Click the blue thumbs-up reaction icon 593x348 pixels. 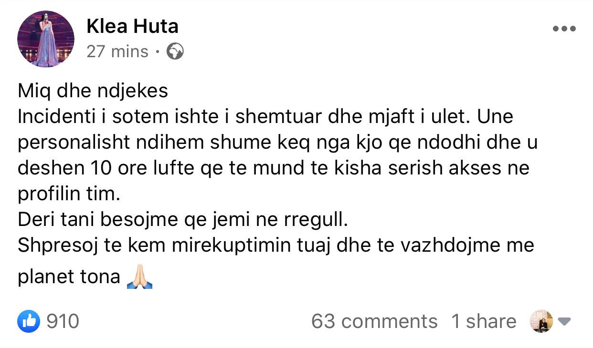(x=28, y=321)
